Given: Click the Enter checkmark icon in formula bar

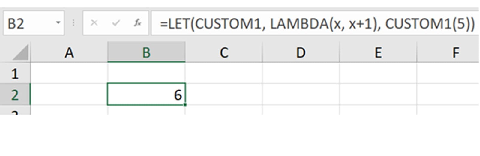Looking at the screenshot, I should coord(116,23).
